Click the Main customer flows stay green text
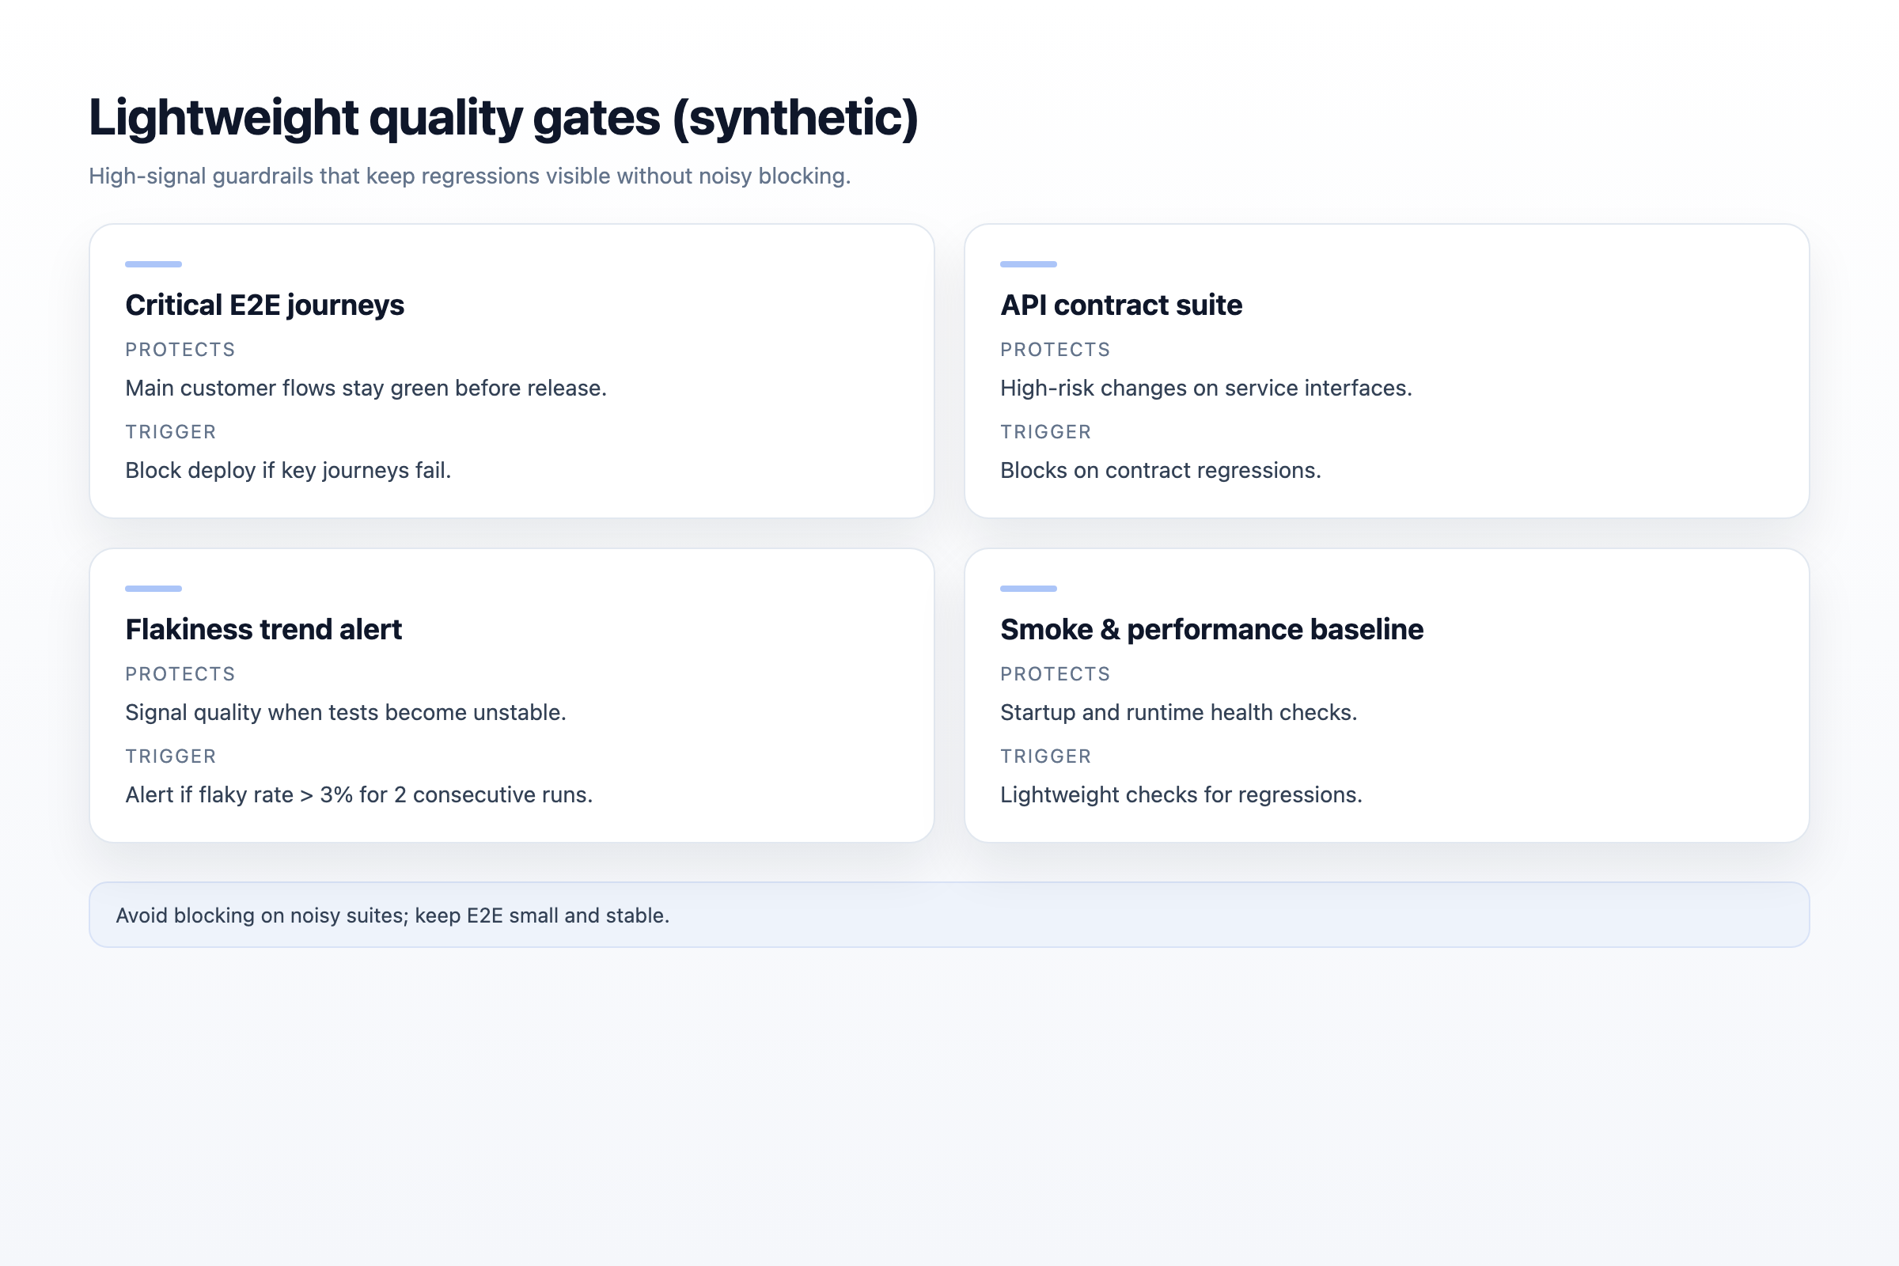Screen dimensions: 1899x1266 tap(366, 388)
